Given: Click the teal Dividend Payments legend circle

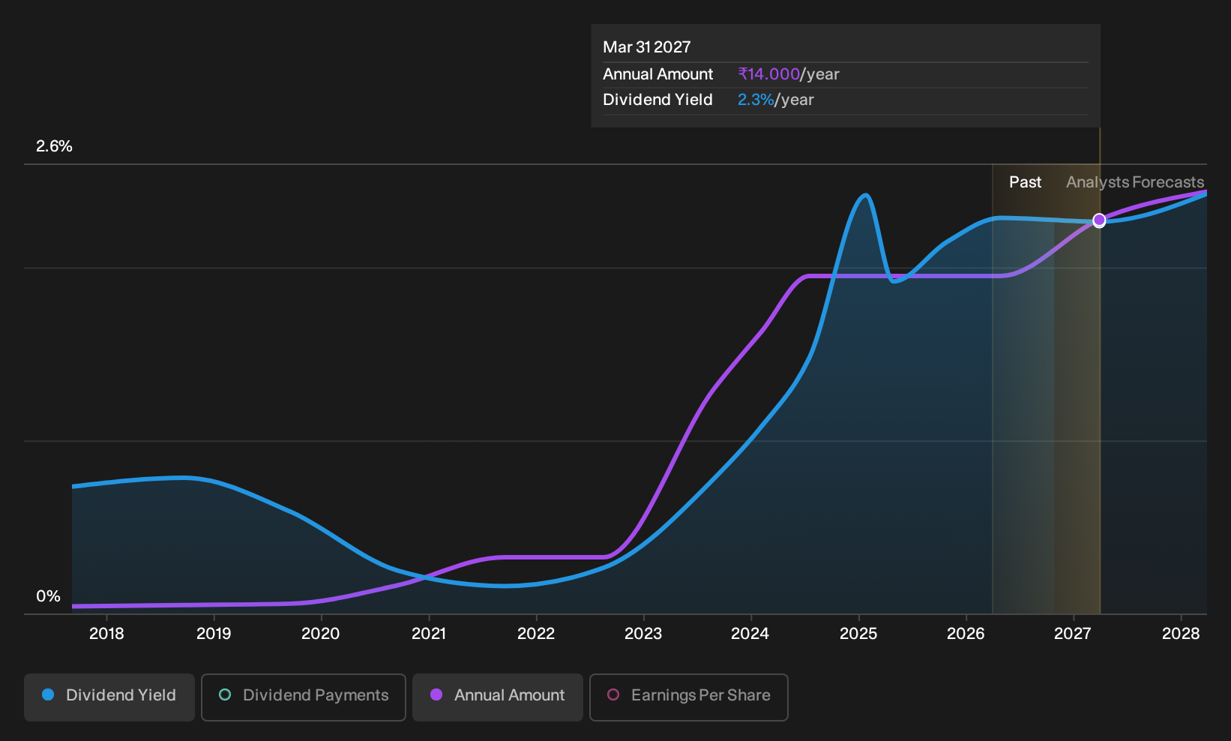Looking at the screenshot, I should tap(225, 694).
